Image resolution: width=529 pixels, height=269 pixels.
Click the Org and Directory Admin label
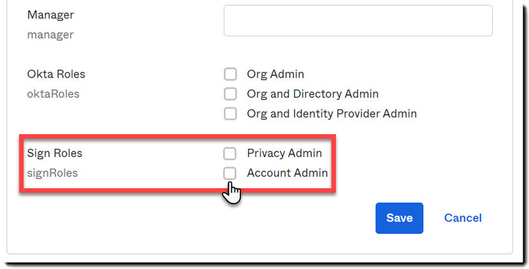[312, 94]
